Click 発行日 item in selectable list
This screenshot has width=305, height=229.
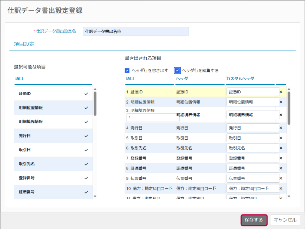tap(53, 136)
